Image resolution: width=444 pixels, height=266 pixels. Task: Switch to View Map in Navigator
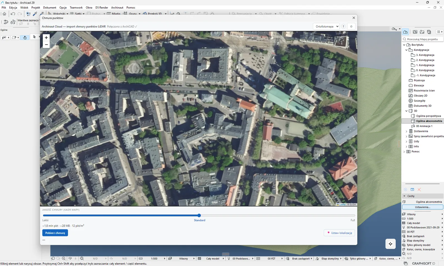pos(415,32)
